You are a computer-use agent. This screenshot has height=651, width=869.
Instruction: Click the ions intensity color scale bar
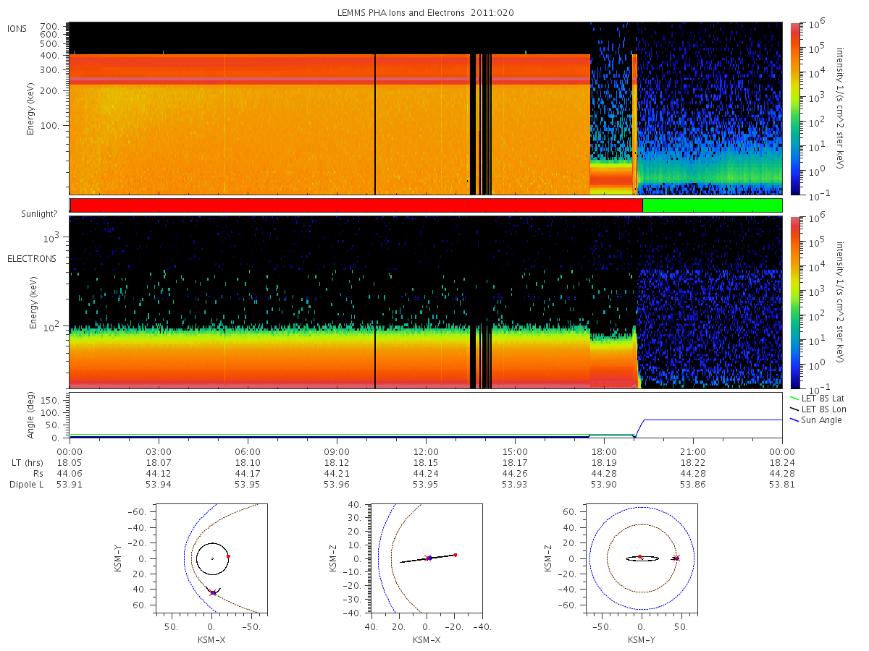[x=794, y=109]
